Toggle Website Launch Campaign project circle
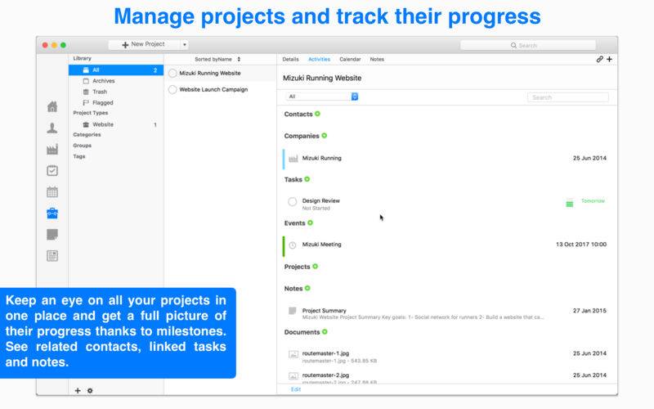Screen dimensions: 654x409 point(172,90)
